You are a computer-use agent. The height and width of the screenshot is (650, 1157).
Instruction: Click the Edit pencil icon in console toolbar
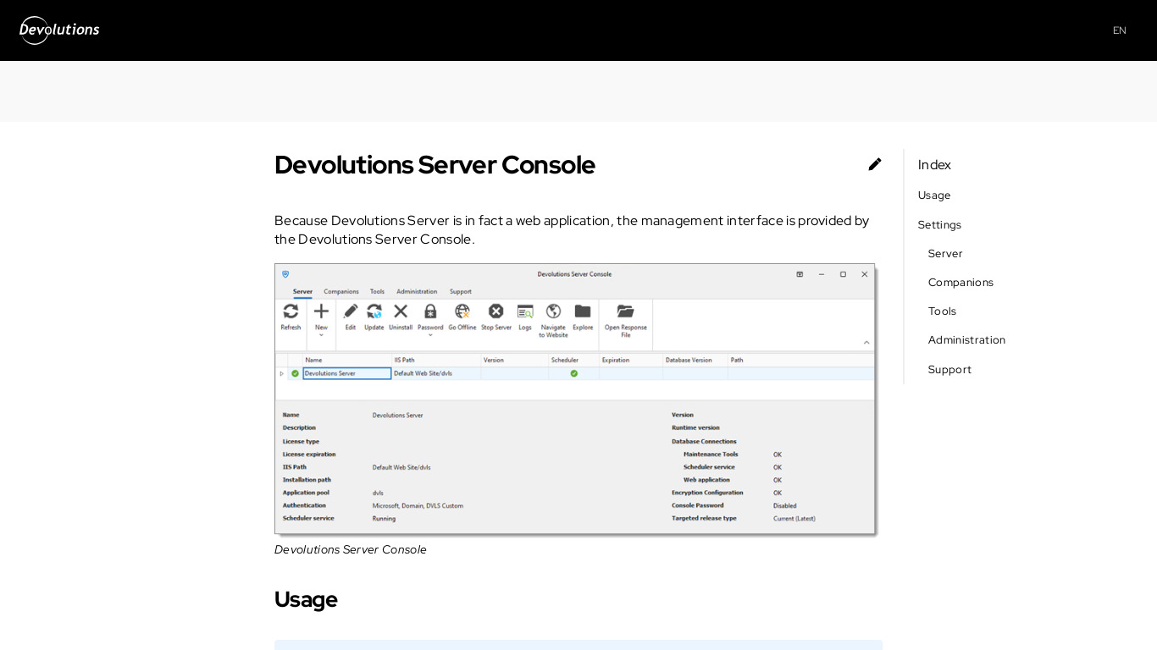351,311
